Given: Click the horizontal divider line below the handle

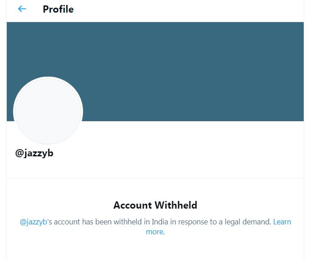Looking at the screenshot, I should (155, 178).
